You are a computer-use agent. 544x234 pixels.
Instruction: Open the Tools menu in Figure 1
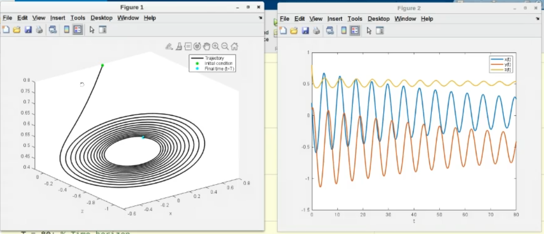[x=77, y=18]
